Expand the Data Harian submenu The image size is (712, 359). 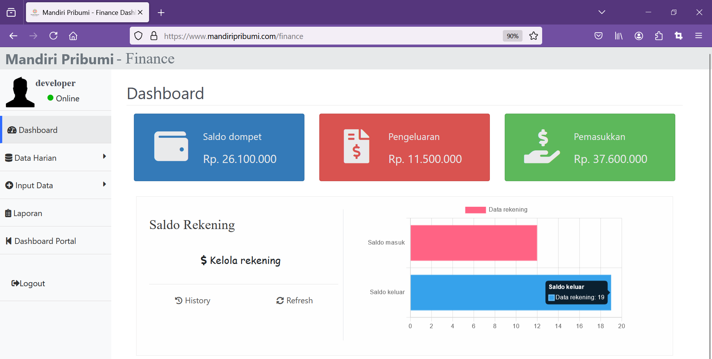(x=56, y=158)
